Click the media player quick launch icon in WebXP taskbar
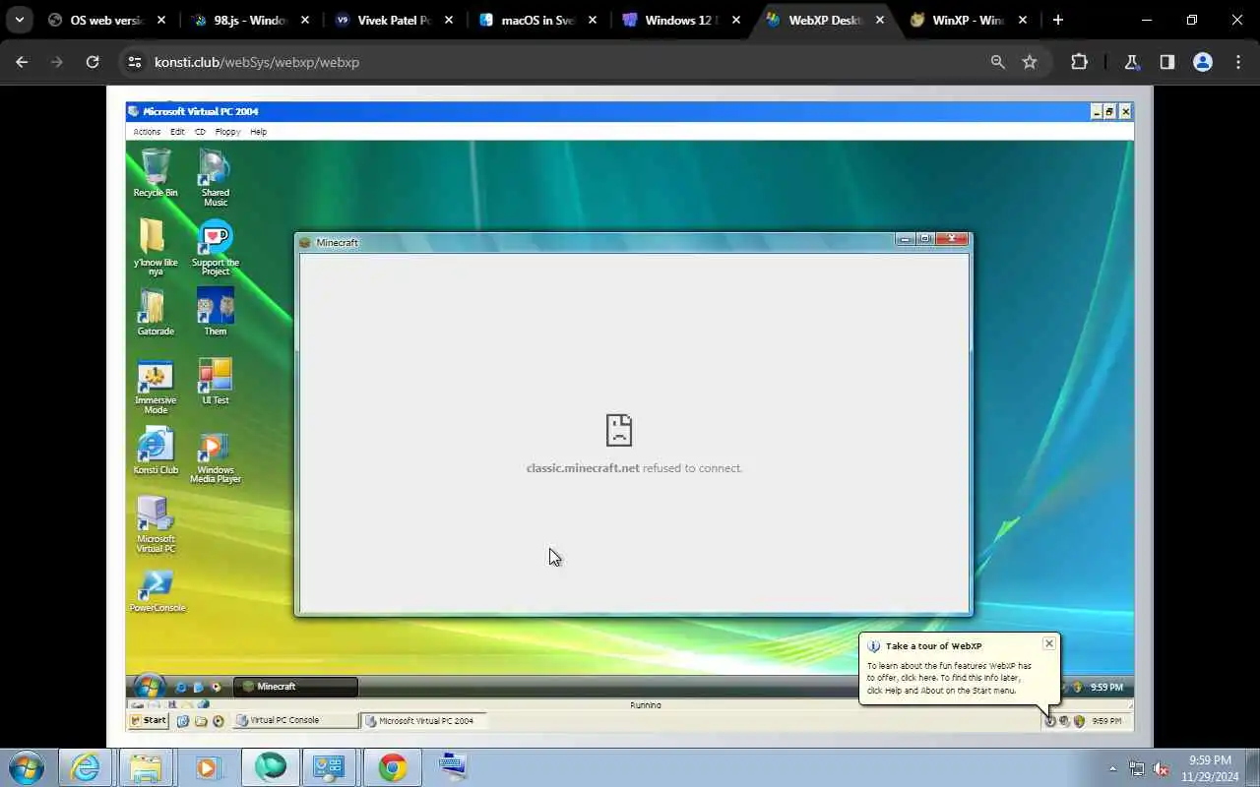 point(218,721)
